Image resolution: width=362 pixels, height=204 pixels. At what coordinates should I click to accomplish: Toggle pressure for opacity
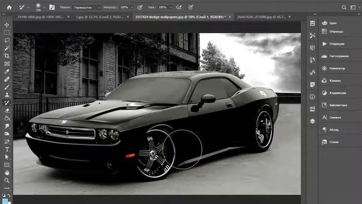pyautogui.click(x=140, y=7)
